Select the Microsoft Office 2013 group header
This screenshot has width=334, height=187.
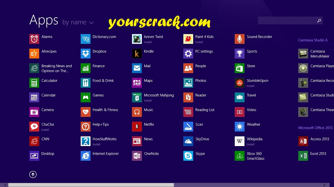315,128
